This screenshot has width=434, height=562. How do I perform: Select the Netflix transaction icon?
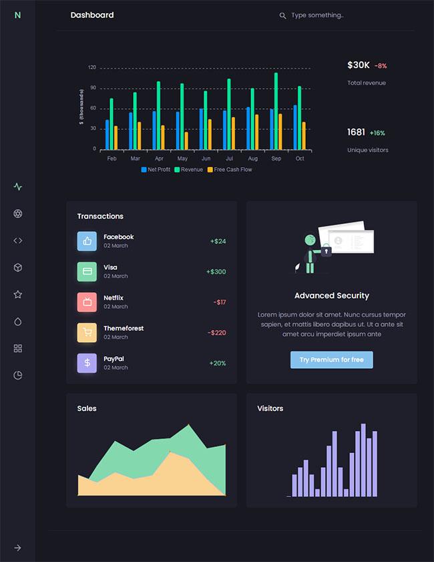pyautogui.click(x=87, y=302)
